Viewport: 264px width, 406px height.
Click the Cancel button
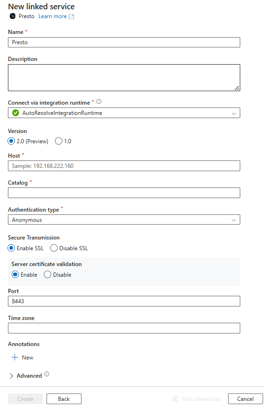click(x=245, y=399)
